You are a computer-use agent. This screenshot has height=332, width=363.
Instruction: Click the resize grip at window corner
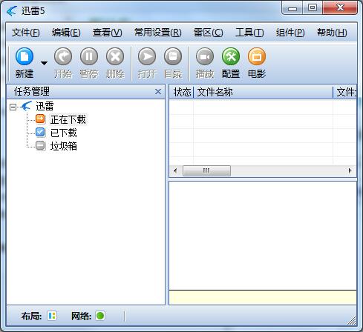click(352, 321)
